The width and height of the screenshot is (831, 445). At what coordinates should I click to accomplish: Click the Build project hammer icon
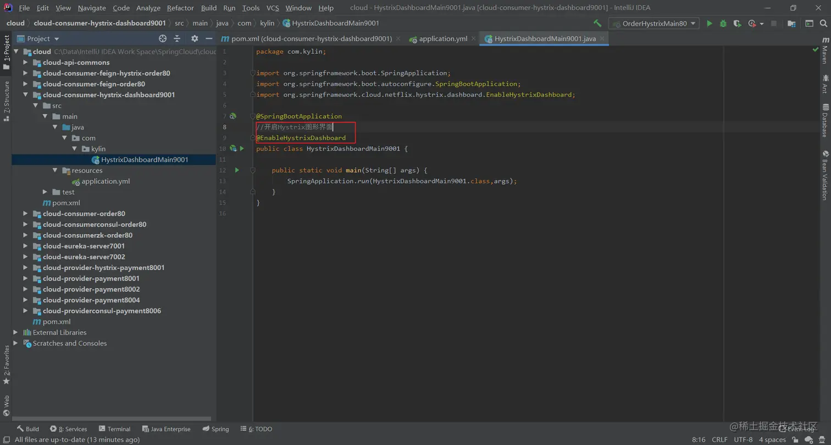tap(597, 24)
